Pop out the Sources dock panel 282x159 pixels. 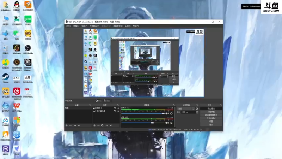[x=118, y=105]
